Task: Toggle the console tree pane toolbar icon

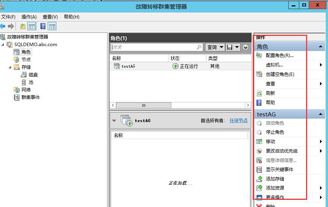Action: point(32,26)
